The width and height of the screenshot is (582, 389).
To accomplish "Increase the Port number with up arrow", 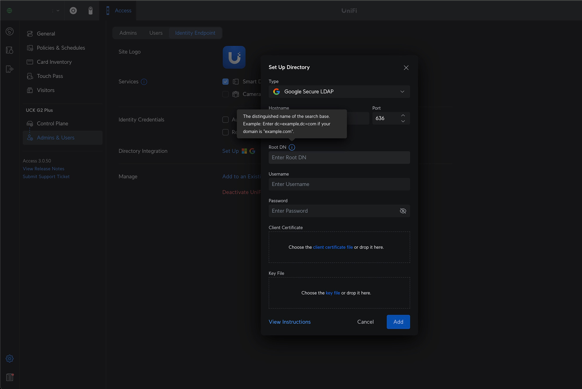I will [x=403, y=115].
